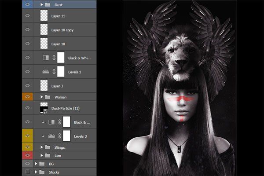Viewport: 264px width, 176px height.
Task: Select the "Layer 3" name
Action: [57, 86]
